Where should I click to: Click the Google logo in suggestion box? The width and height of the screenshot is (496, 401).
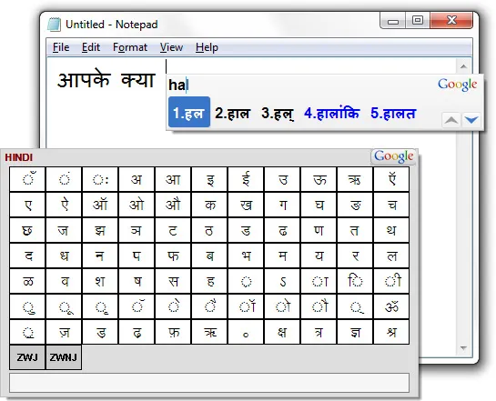(457, 85)
